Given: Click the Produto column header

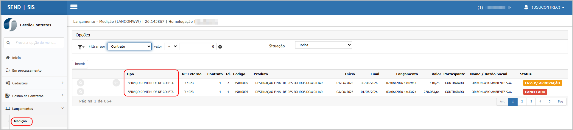Looking at the screenshot, I should (x=261, y=74).
